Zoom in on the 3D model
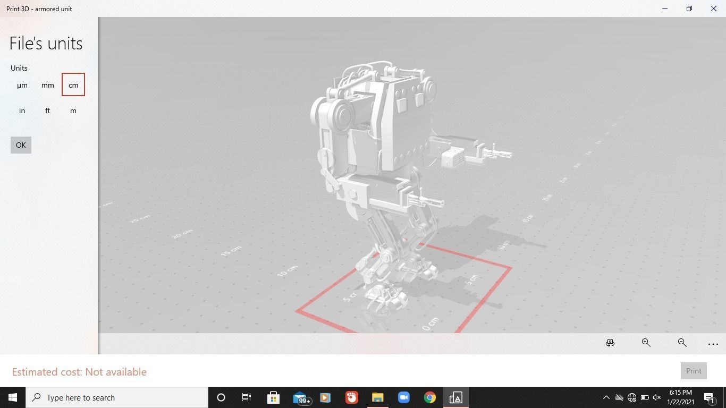726x408 pixels. click(646, 343)
